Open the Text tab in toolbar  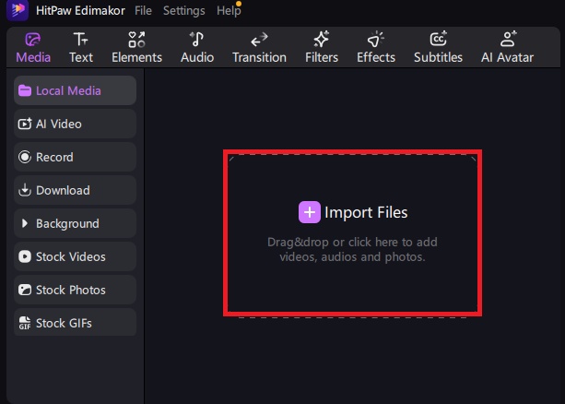click(x=81, y=47)
